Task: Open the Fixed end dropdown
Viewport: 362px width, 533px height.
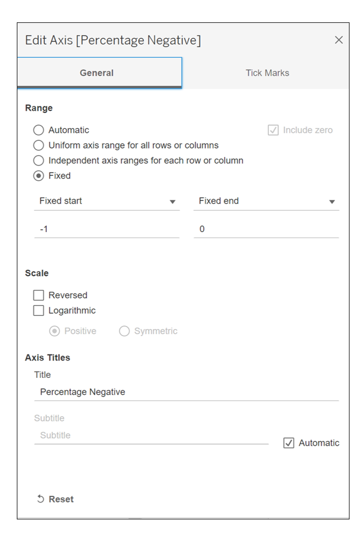Action: pyautogui.click(x=266, y=201)
